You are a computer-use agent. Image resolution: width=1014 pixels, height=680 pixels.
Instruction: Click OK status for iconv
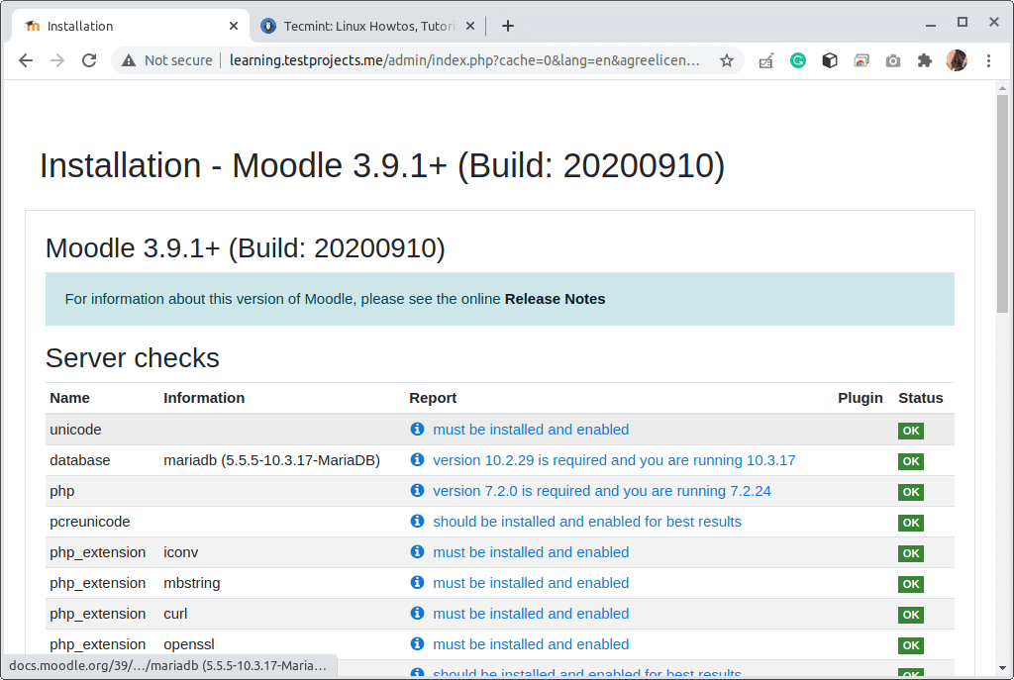(911, 553)
